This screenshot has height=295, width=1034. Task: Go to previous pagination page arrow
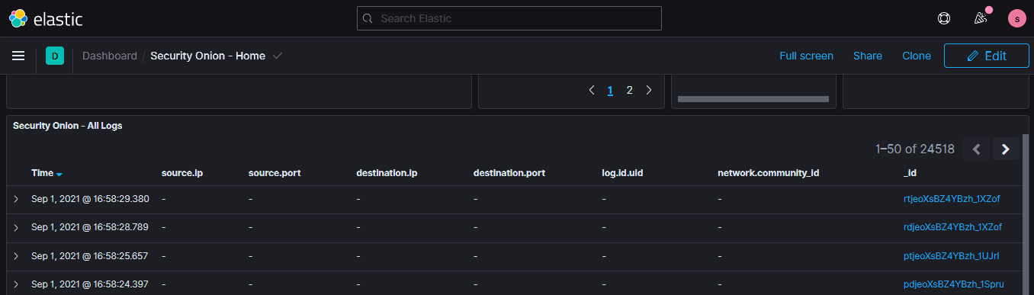pyautogui.click(x=592, y=90)
